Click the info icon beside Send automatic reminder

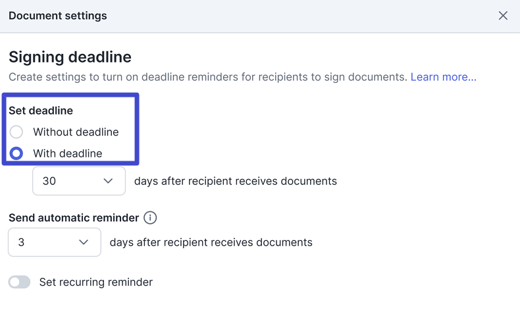(150, 218)
